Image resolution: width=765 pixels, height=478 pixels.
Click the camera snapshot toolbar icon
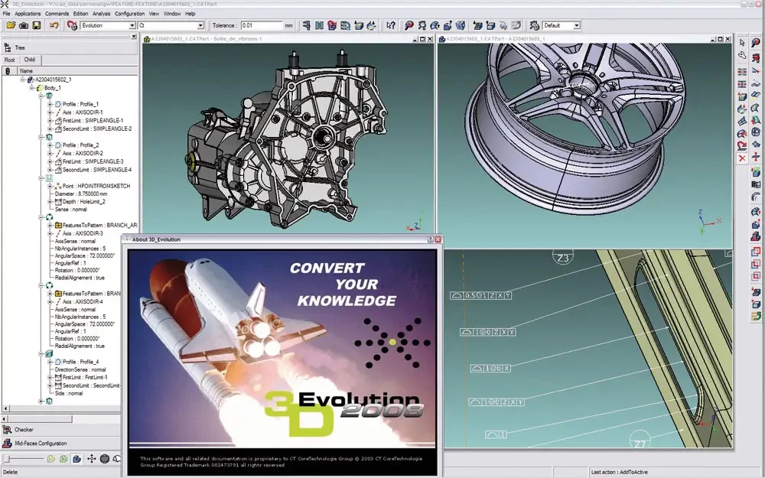pos(24,25)
